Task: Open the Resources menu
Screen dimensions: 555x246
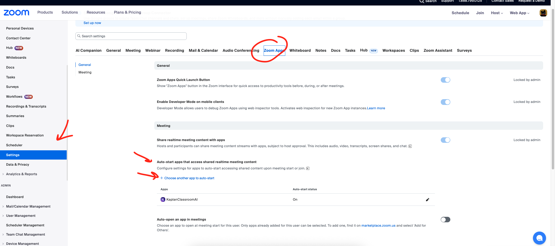Action: 96,12
